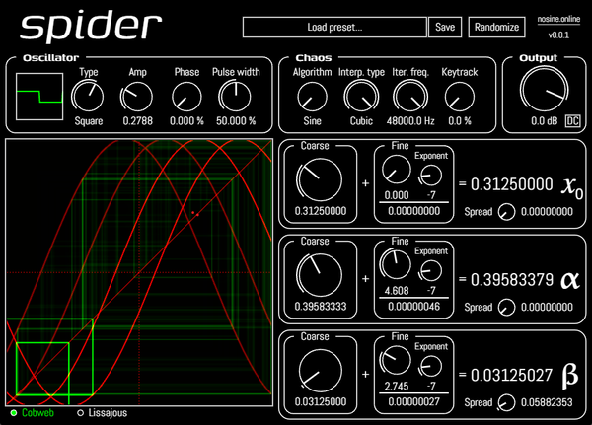
Task: Click the beta Spread knob
Action: pos(506,402)
